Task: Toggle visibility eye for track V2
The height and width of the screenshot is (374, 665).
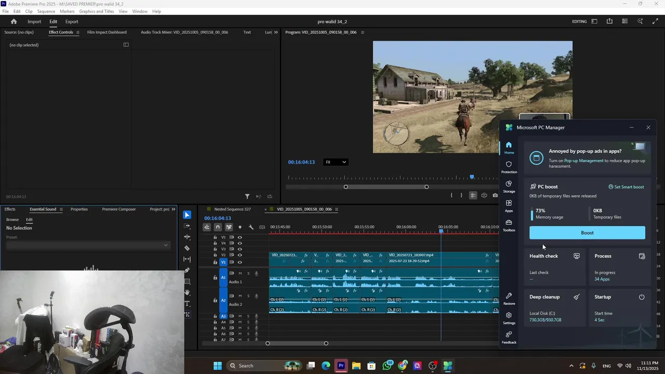Action: coord(240,255)
